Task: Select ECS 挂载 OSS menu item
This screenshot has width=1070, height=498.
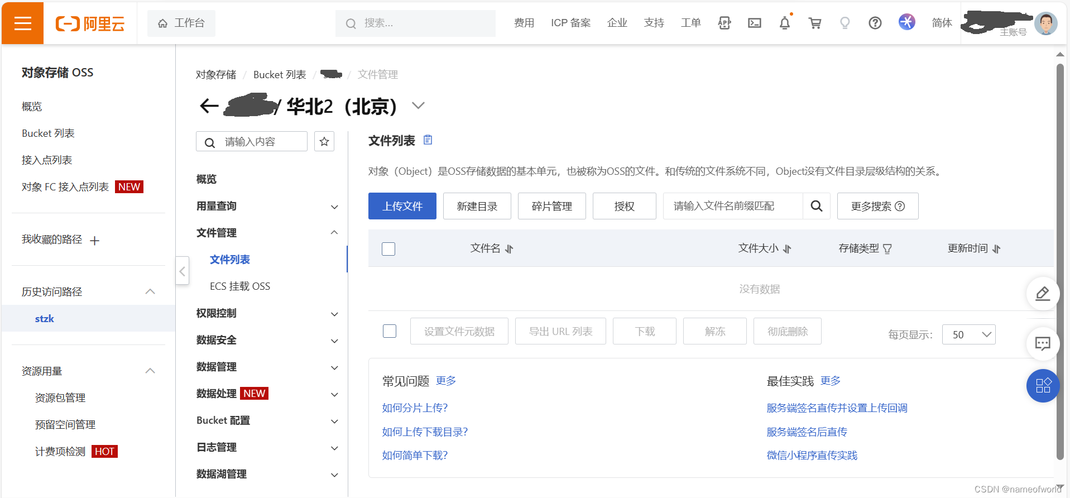Action: pos(240,286)
